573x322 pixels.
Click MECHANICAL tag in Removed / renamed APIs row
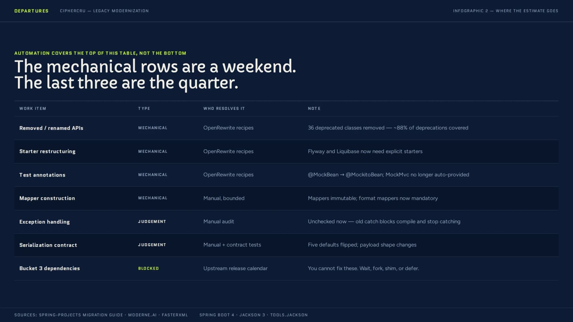pos(153,128)
